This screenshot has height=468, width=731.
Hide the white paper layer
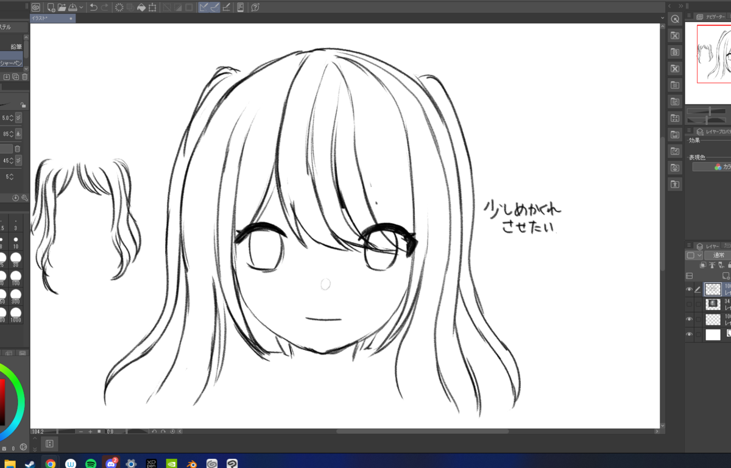coord(690,334)
